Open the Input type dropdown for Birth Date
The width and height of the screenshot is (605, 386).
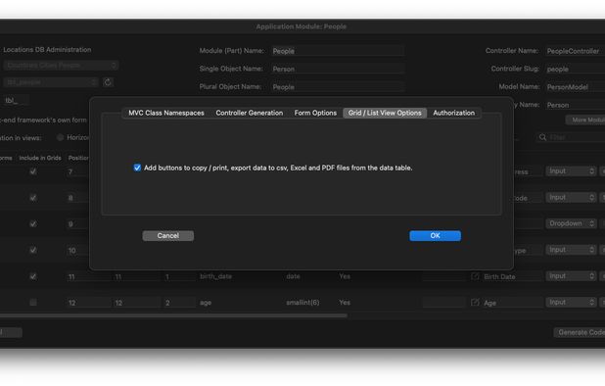(571, 276)
